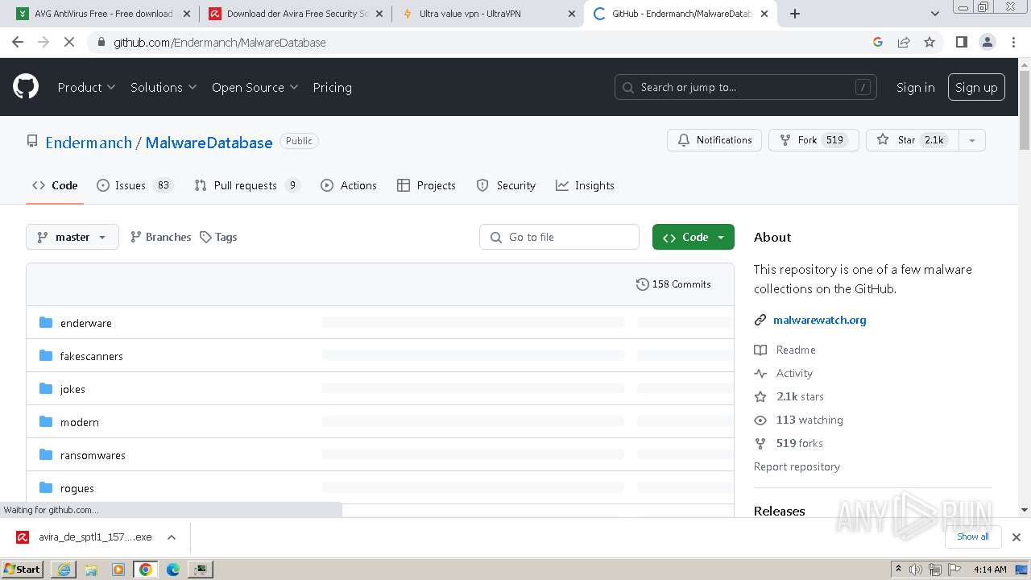
Task: Open the Endermanch user link
Action: point(89,143)
